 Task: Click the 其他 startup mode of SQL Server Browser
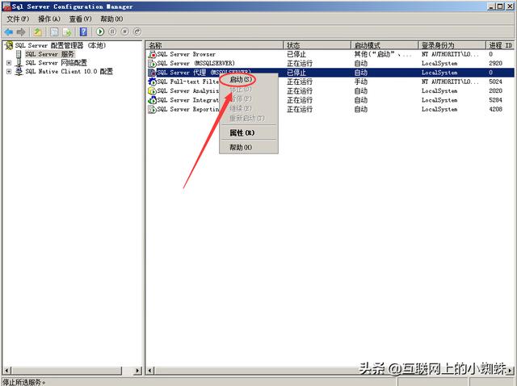[383, 54]
